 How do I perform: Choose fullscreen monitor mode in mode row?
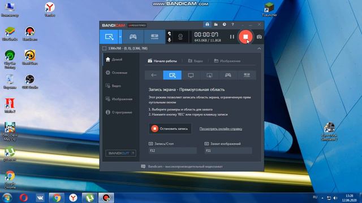coord(191,75)
